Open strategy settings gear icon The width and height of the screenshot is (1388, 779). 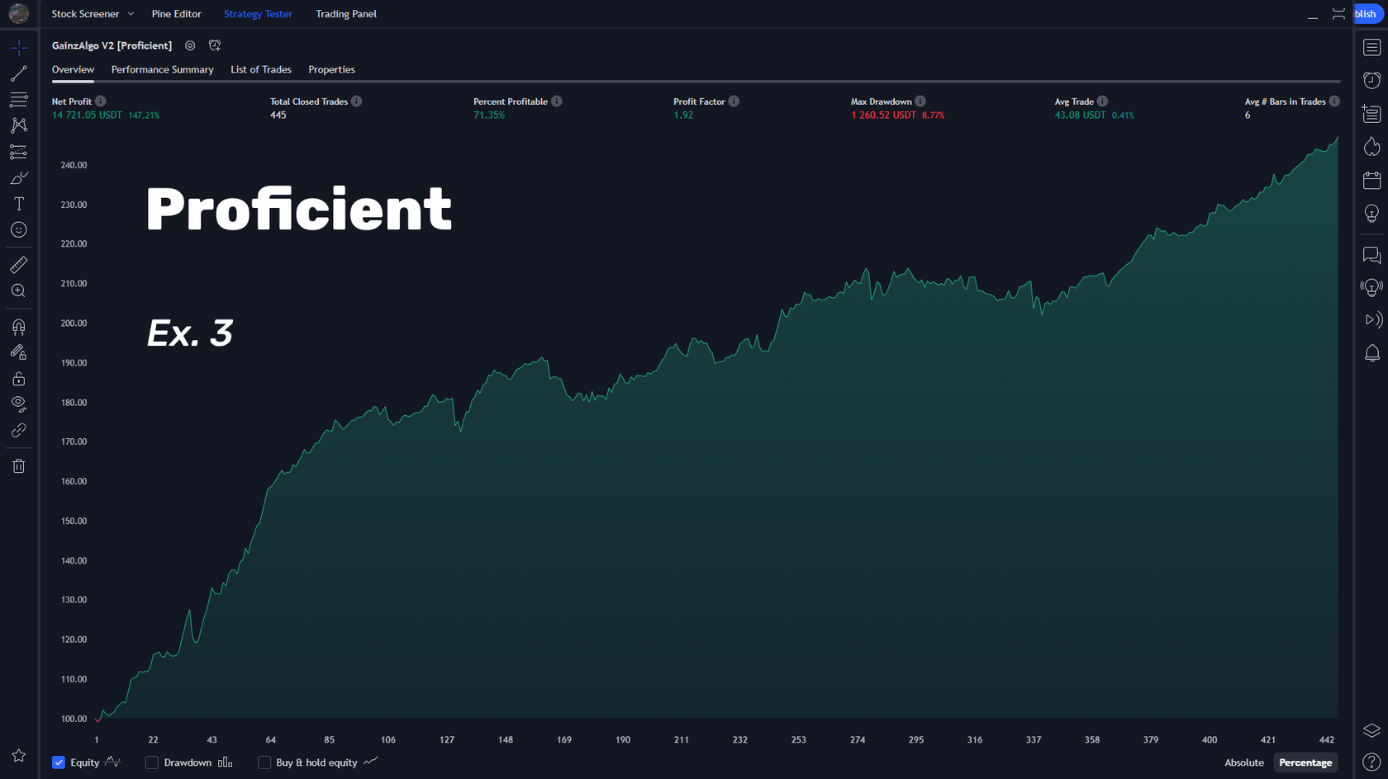pyautogui.click(x=190, y=46)
